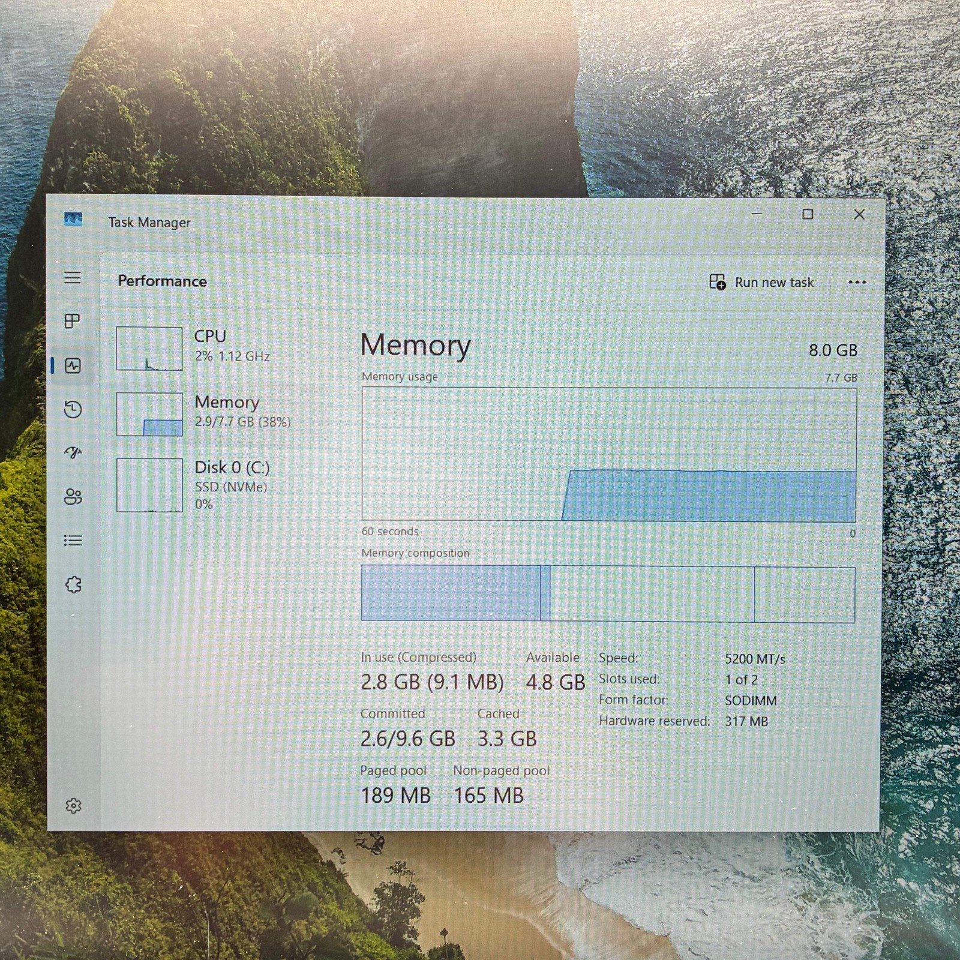Minimize the Task Manager window
Image resolution: width=960 pixels, height=960 pixels.
coord(757,214)
